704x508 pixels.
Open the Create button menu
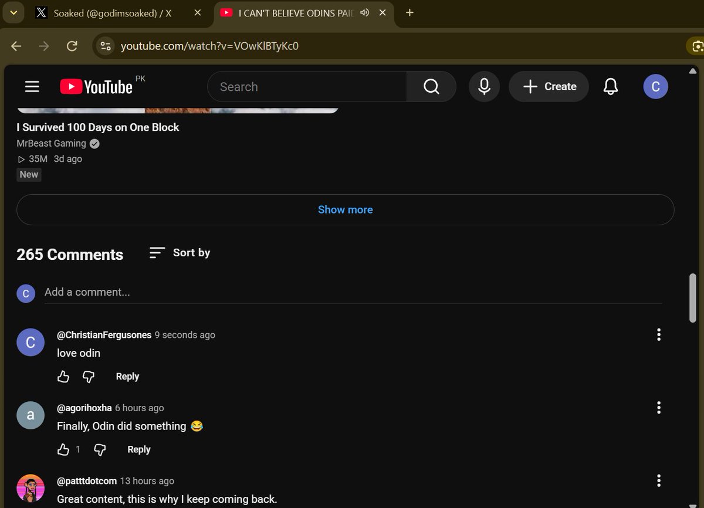(x=549, y=87)
